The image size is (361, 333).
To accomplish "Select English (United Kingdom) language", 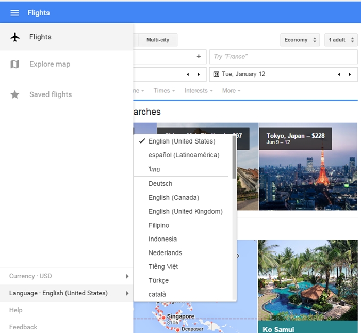I will pos(183,211).
